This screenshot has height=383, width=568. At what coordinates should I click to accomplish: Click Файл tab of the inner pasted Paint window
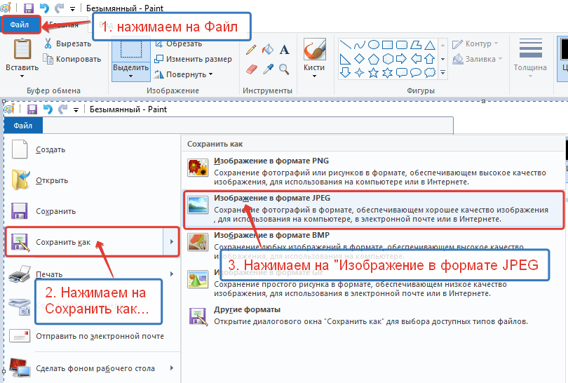(x=23, y=126)
